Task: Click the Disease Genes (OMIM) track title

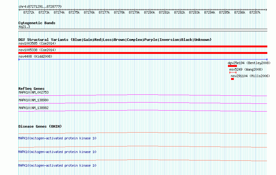Action: coord(40,126)
